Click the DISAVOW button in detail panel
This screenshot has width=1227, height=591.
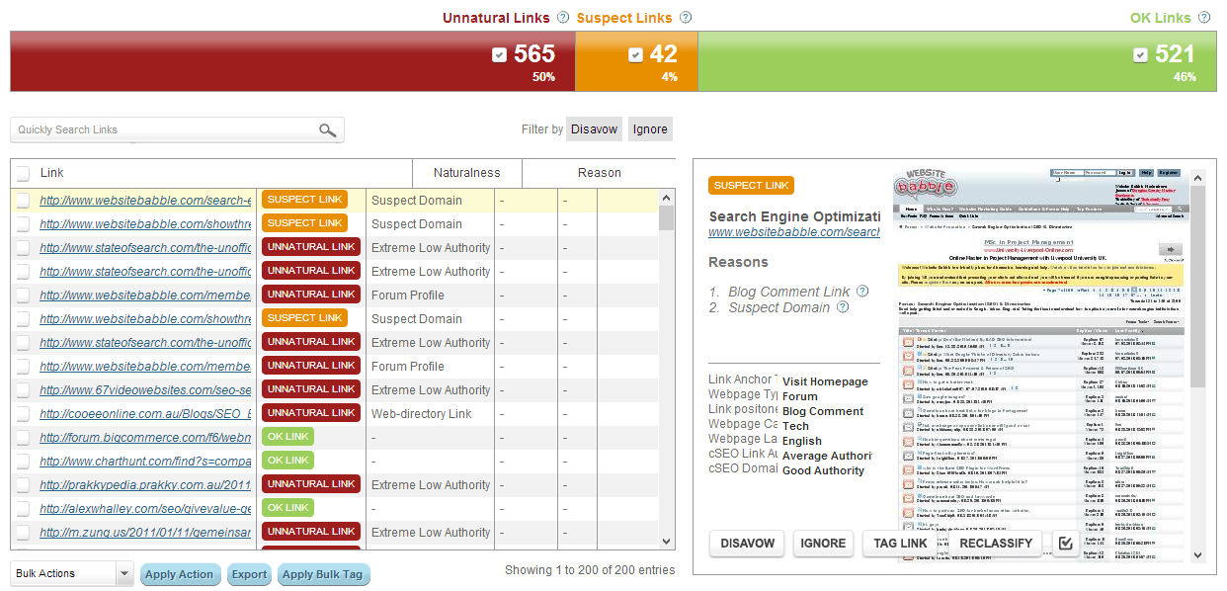[x=747, y=544]
